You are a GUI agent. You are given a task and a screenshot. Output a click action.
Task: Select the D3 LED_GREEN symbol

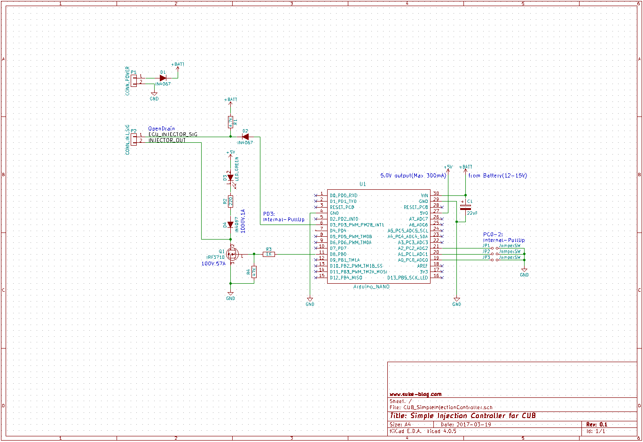click(230, 178)
